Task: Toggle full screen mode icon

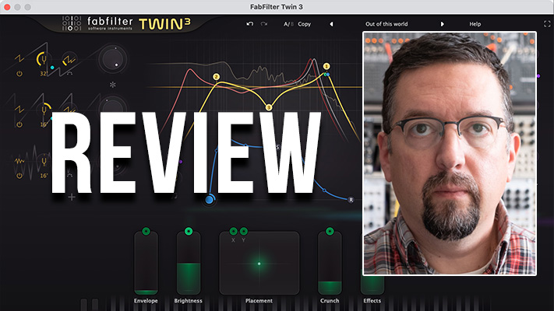Action: (546, 24)
